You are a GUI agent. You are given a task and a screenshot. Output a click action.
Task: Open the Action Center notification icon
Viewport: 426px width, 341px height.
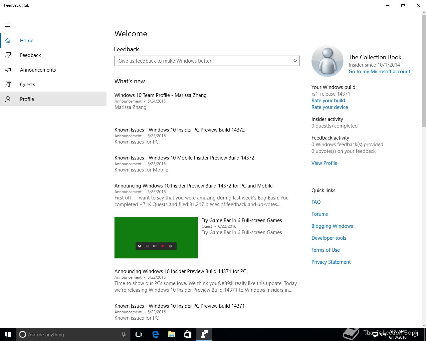point(415,334)
